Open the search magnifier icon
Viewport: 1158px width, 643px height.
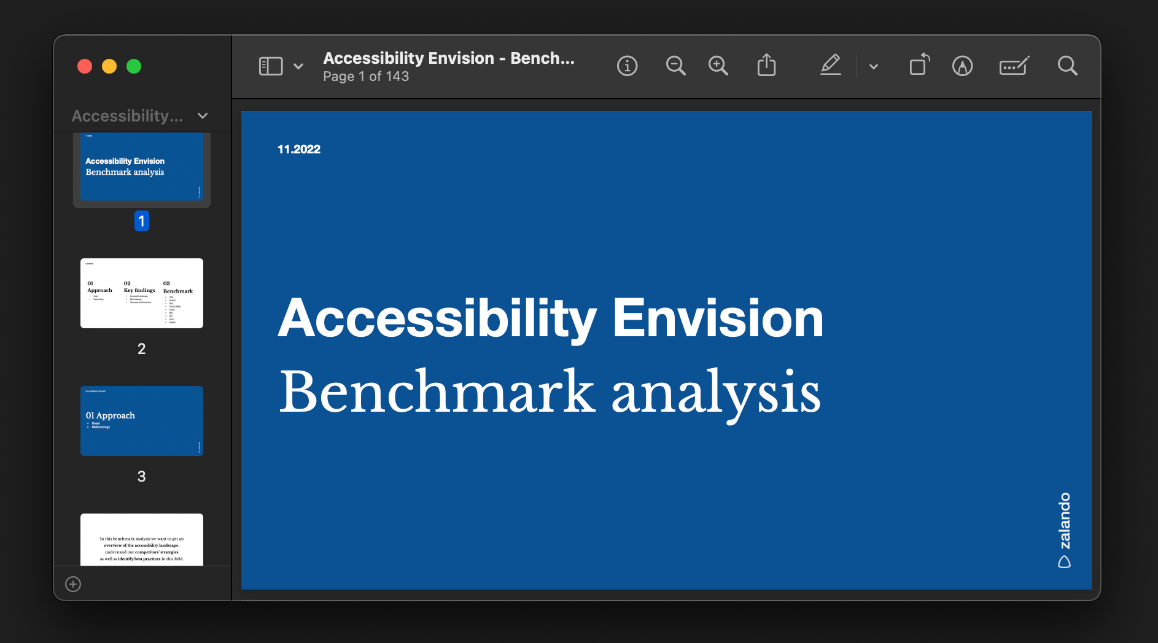tap(1067, 66)
